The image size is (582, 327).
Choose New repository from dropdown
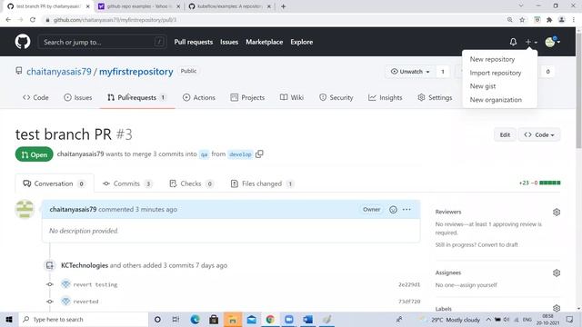pyautogui.click(x=492, y=59)
